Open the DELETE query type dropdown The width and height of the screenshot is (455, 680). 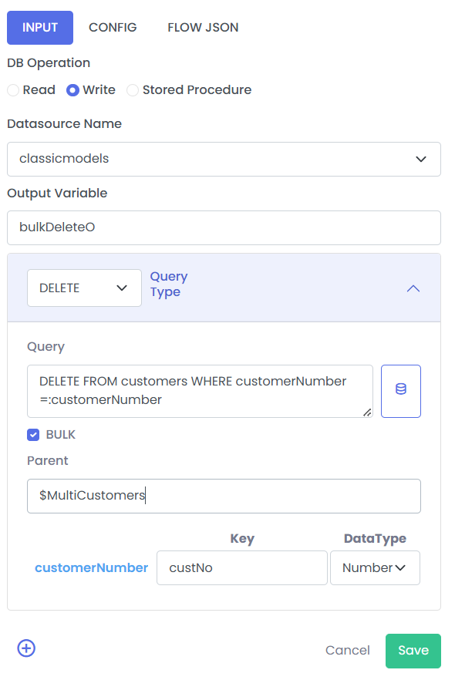[84, 288]
